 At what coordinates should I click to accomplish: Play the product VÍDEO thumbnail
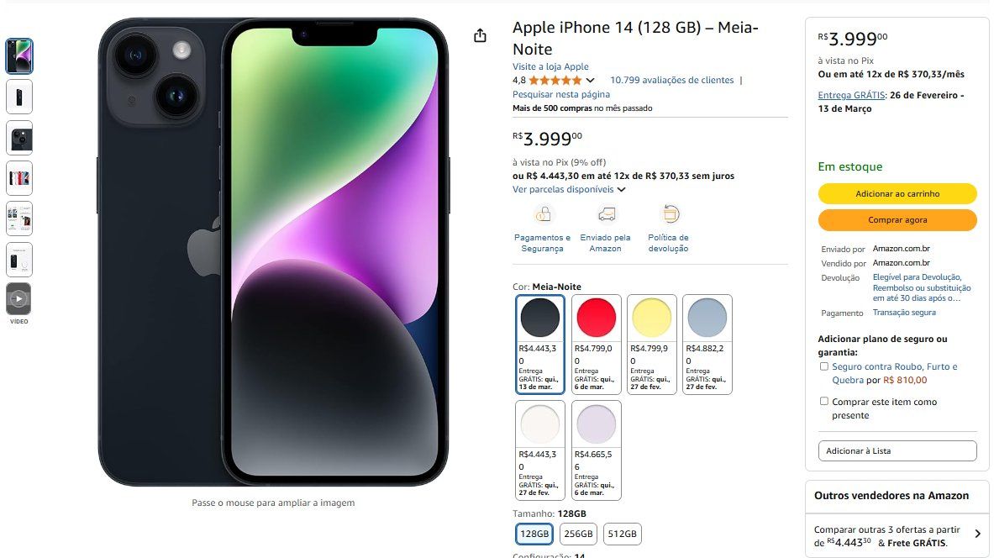19,298
